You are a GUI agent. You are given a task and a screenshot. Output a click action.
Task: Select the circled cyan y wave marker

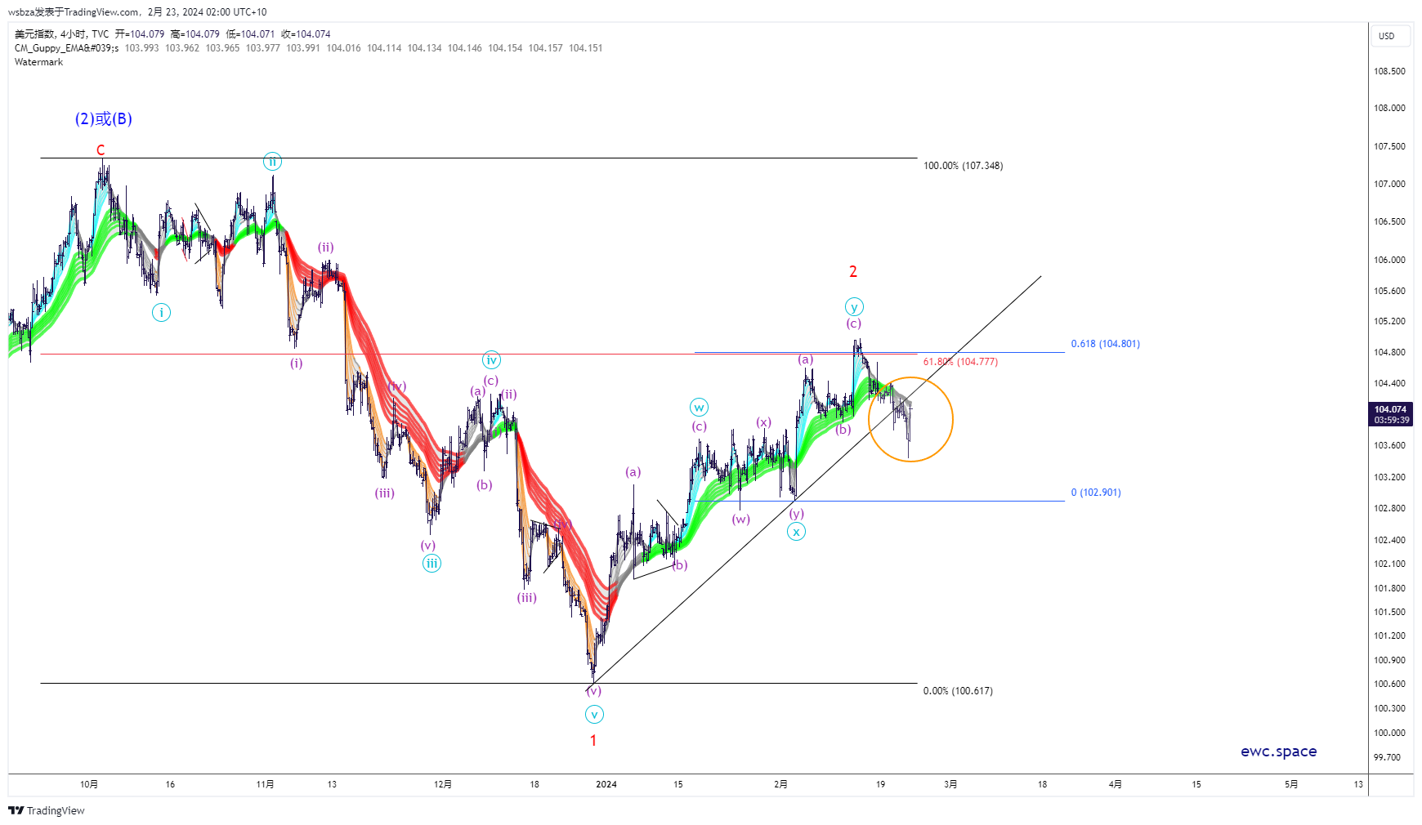854,307
